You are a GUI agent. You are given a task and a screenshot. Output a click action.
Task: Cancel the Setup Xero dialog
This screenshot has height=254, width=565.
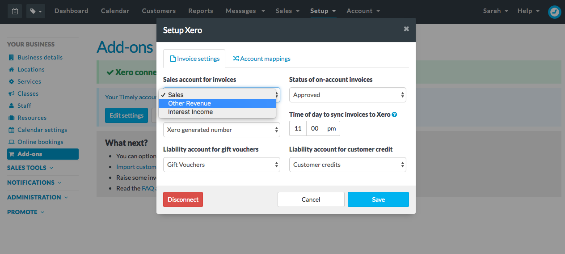click(311, 199)
